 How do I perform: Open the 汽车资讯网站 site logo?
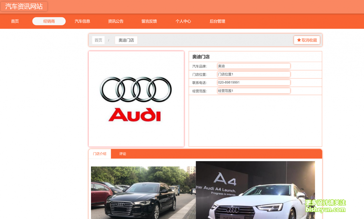pyautogui.click(x=24, y=7)
